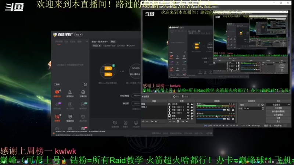This screenshot has height=165, width=294.
Task: Open the mode selector beside 直播伴侣 logo
Action: tap(78, 34)
